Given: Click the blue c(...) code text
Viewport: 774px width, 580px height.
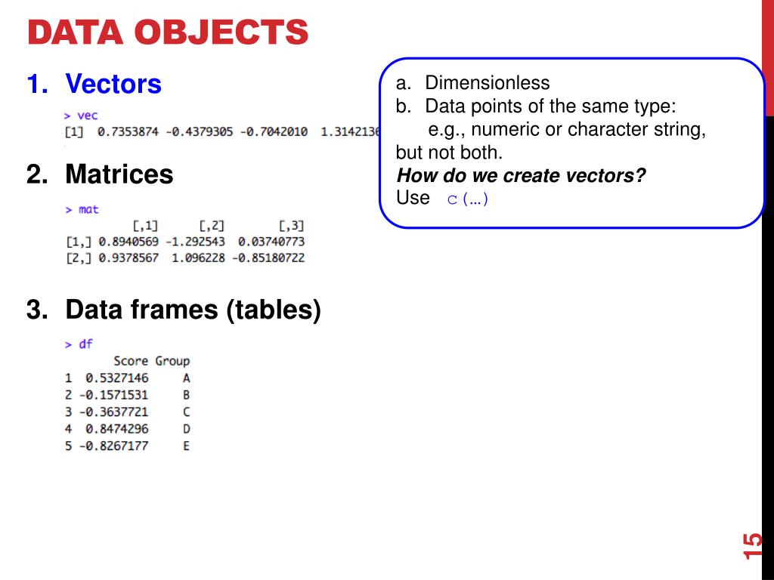Looking at the screenshot, I should [x=467, y=199].
